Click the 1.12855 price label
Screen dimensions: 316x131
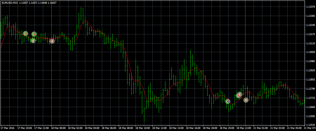pos(311,80)
